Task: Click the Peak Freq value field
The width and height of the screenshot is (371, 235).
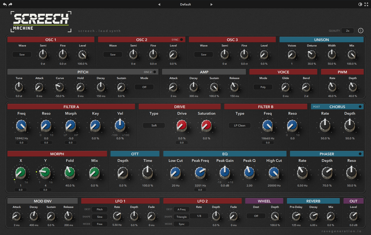Action: 200,190
